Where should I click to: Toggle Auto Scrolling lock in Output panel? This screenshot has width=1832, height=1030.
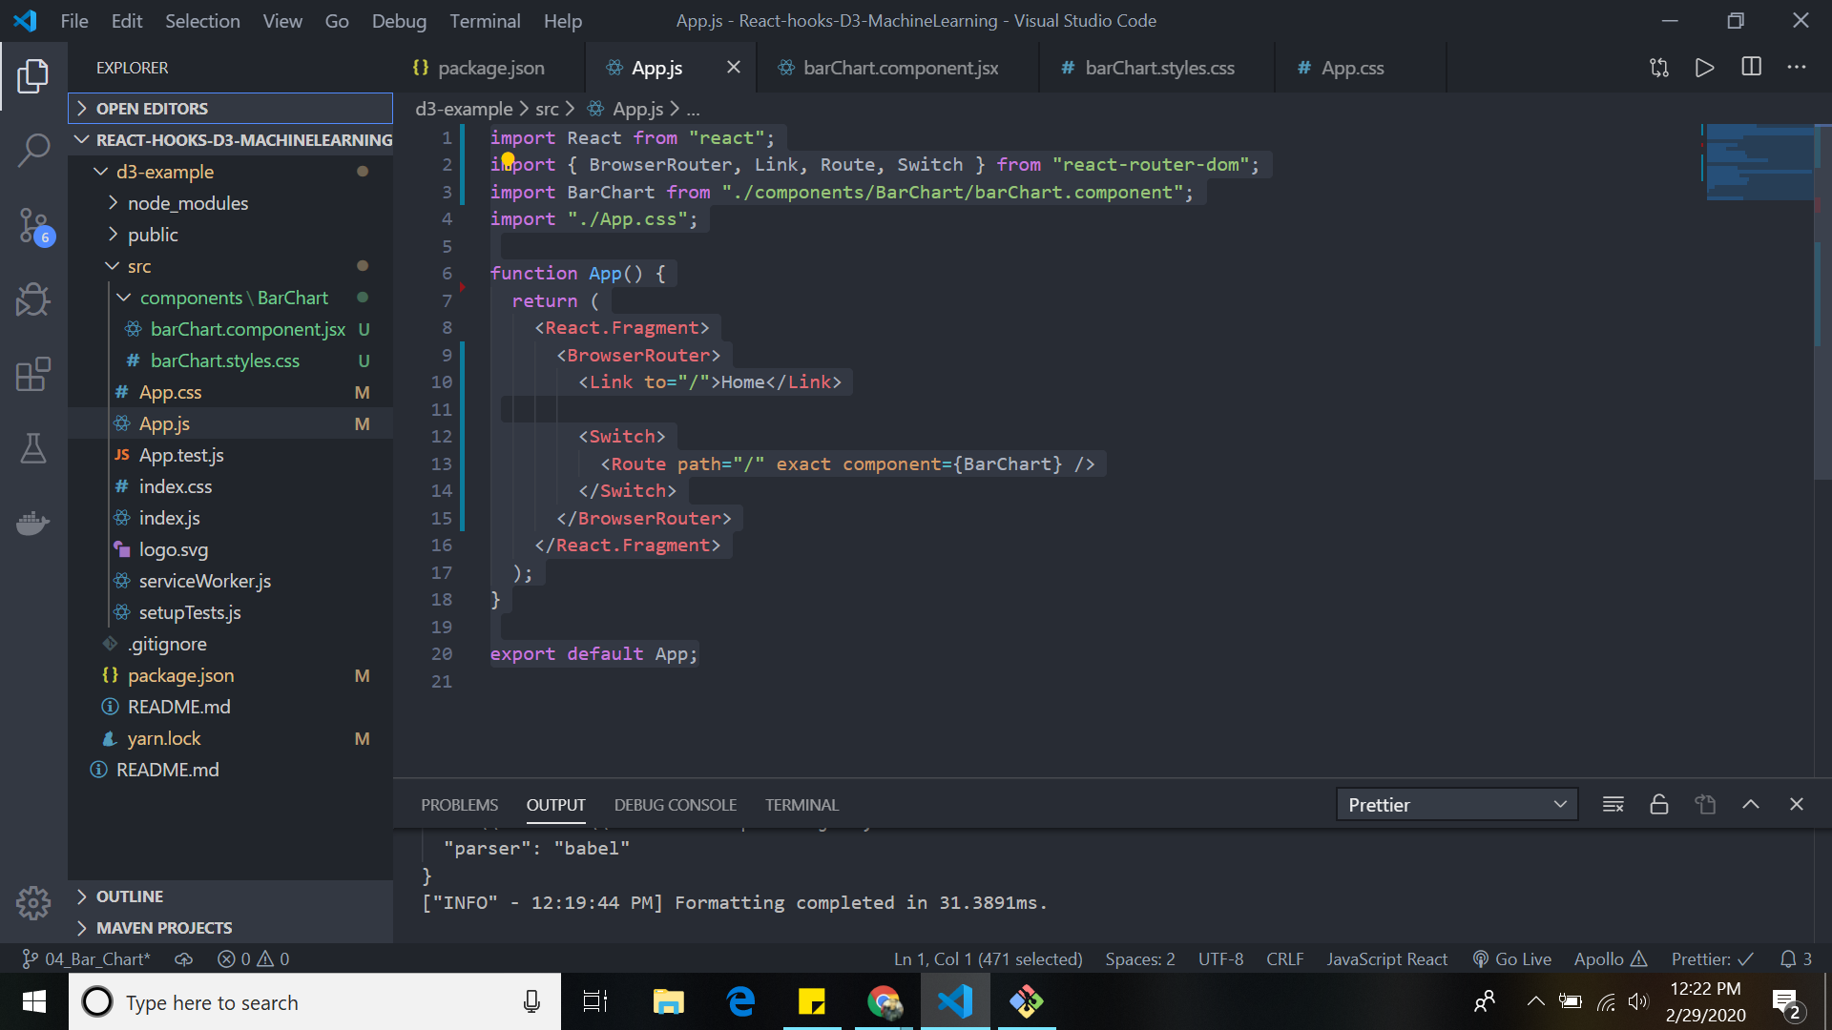pos(1658,804)
